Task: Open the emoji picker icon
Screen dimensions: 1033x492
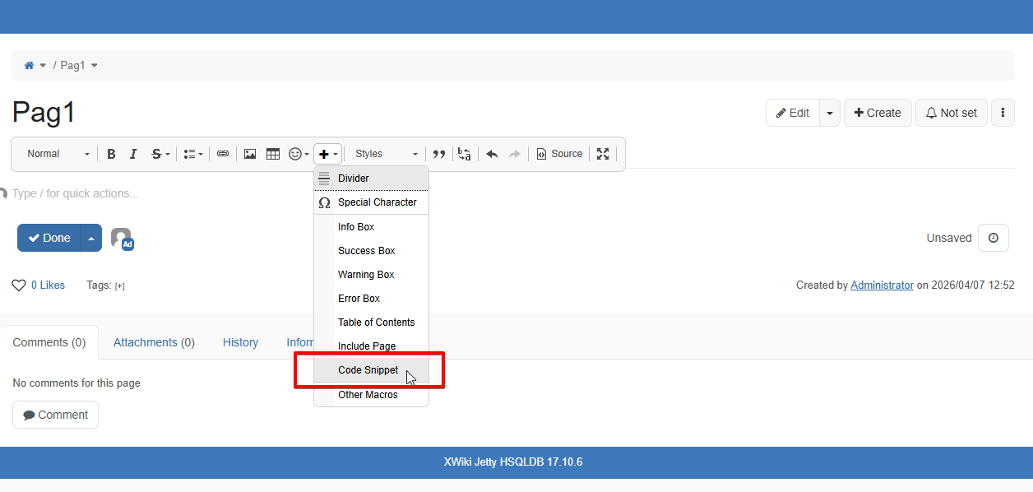Action: click(295, 154)
